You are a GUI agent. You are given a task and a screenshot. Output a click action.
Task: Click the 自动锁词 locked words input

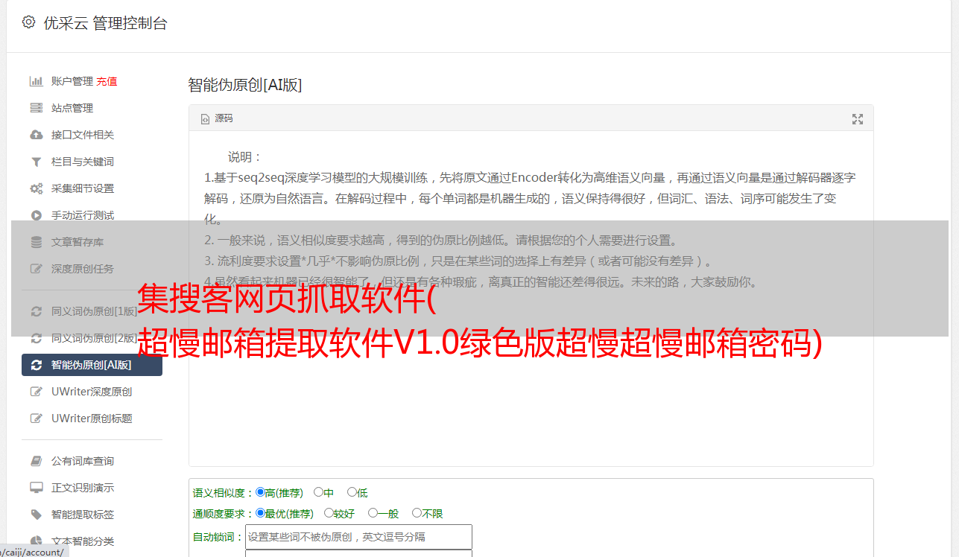(x=358, y=537)
